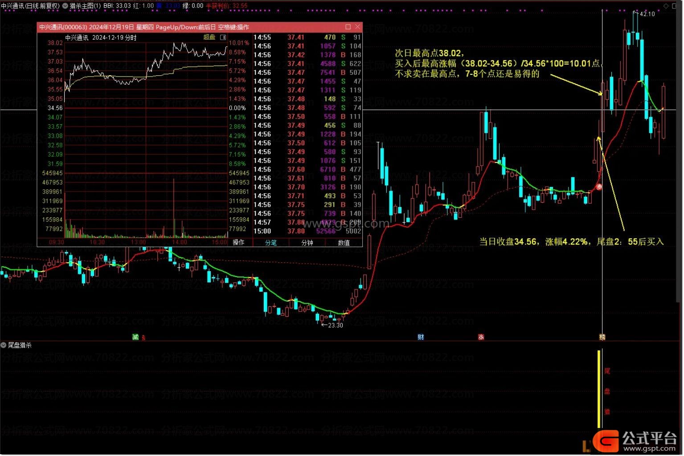Click the red signal marker on candlestick
Viewport: 684px width, 456px height.
click(599, 187)
